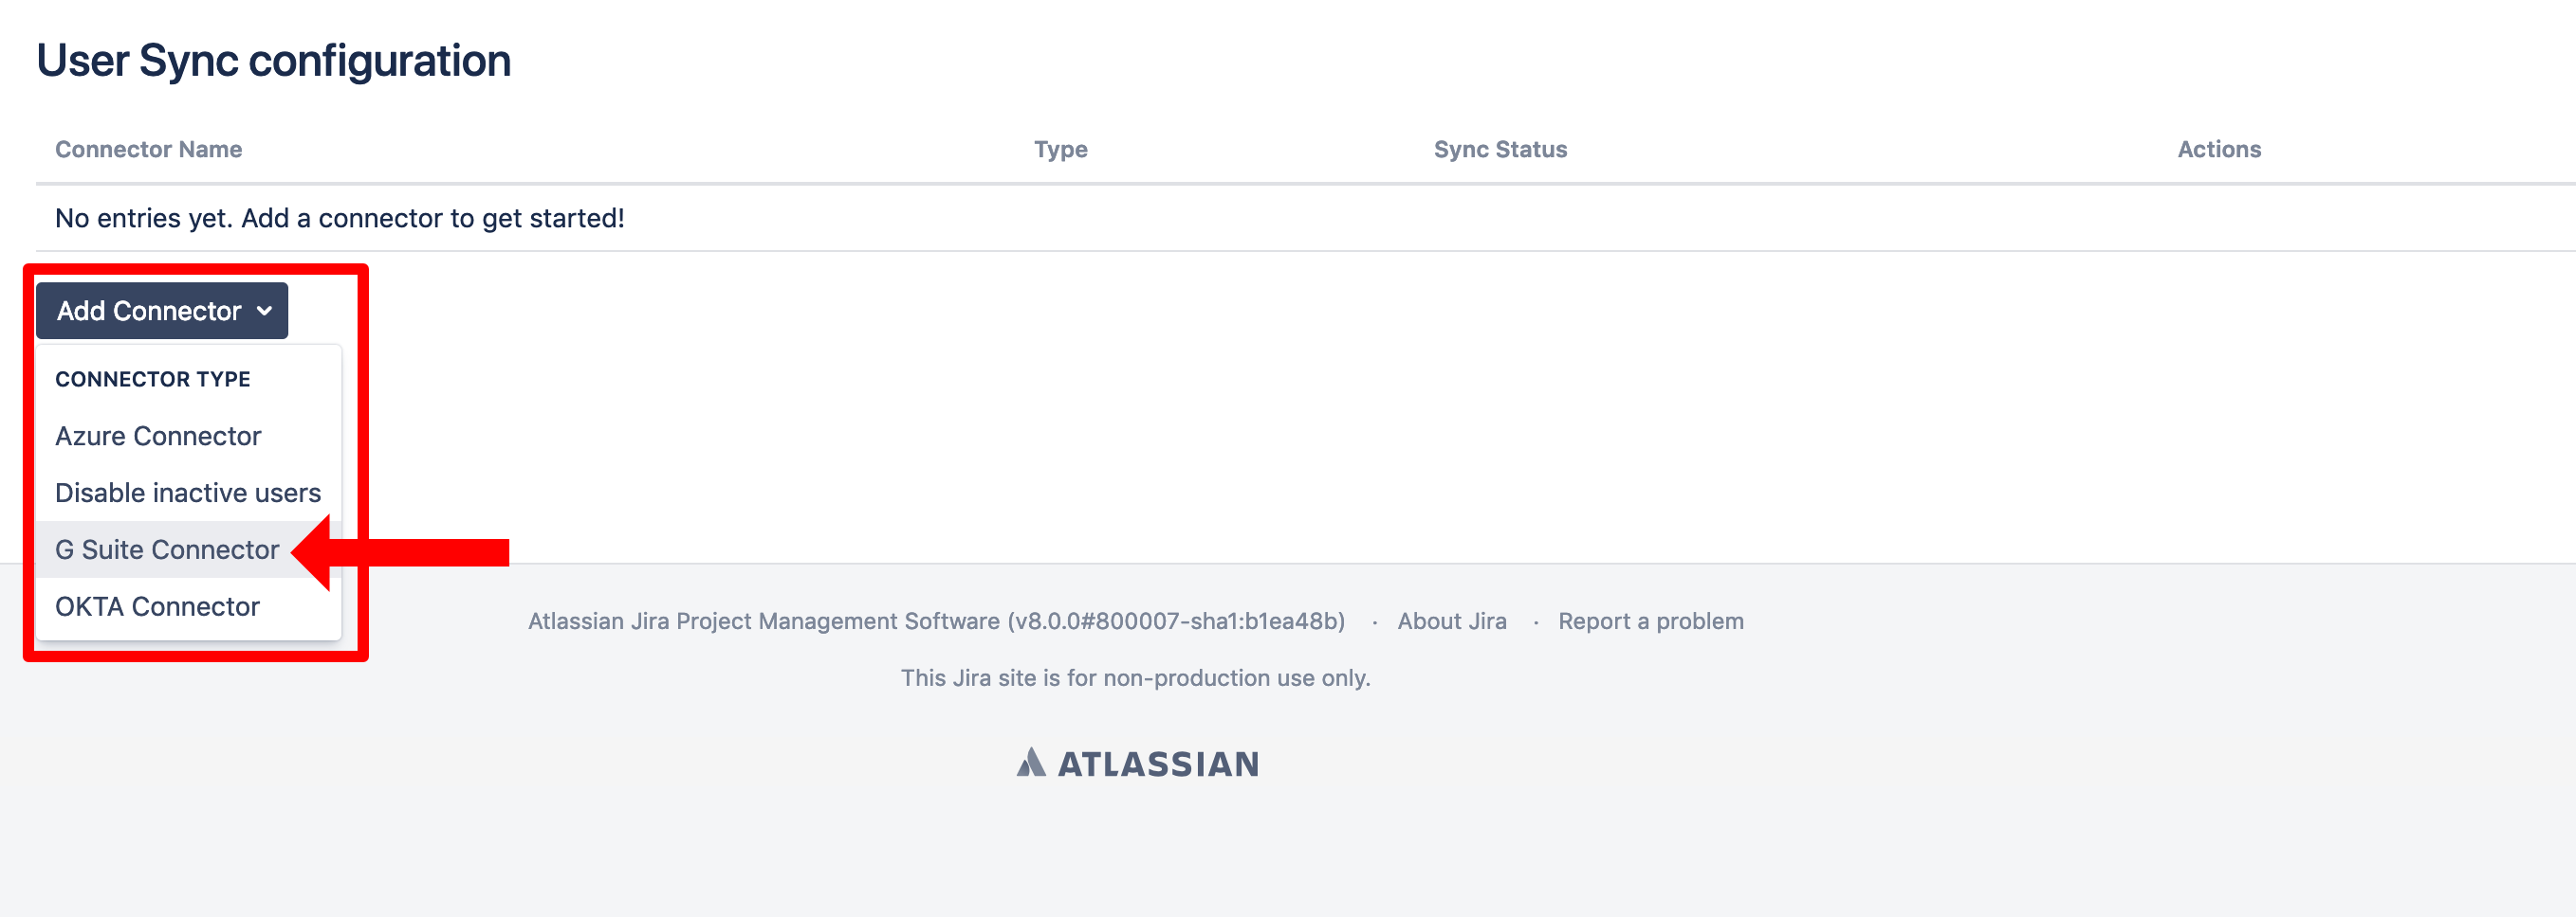This screenshot has width=2576, height=917.
Task: Click the Sync Status column header
Action: click(x=1500, y=150)
